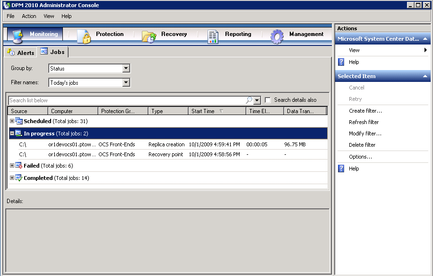433x276 pixels.
Task: Sort by the Protection Gr... column header
Action: 123,111
